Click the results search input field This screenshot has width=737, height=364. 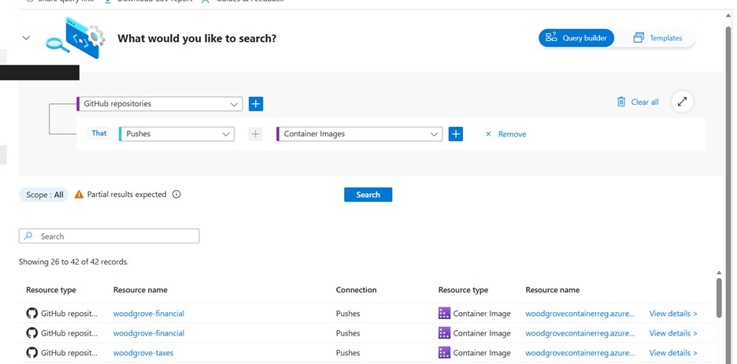[x=109, y=236]
